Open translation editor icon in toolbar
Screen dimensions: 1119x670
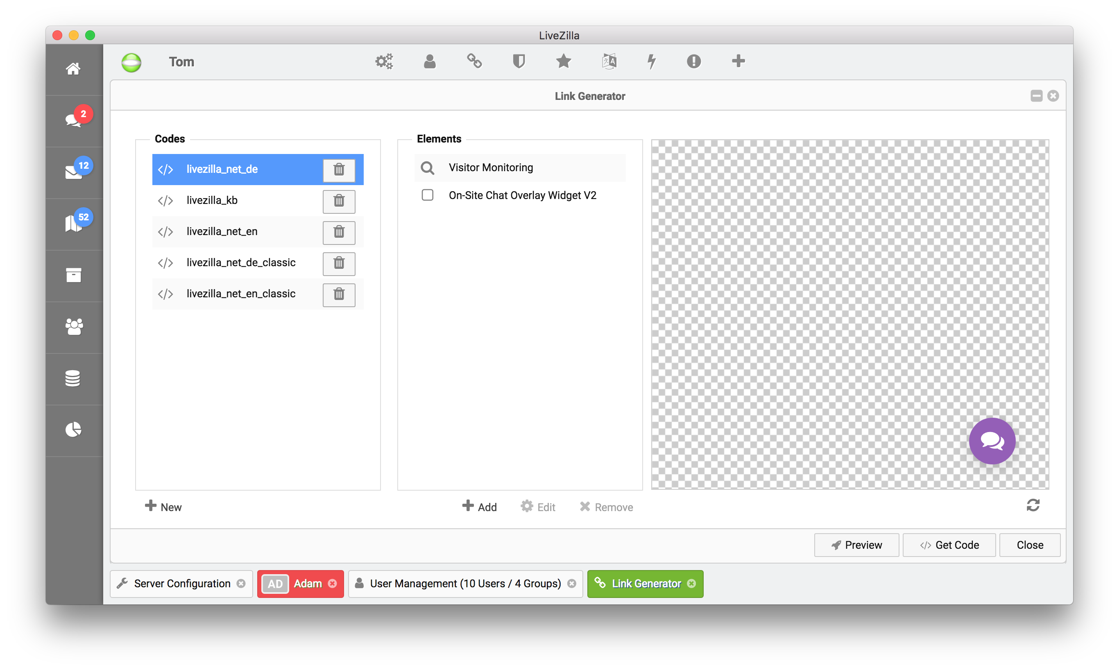(609, 61)
